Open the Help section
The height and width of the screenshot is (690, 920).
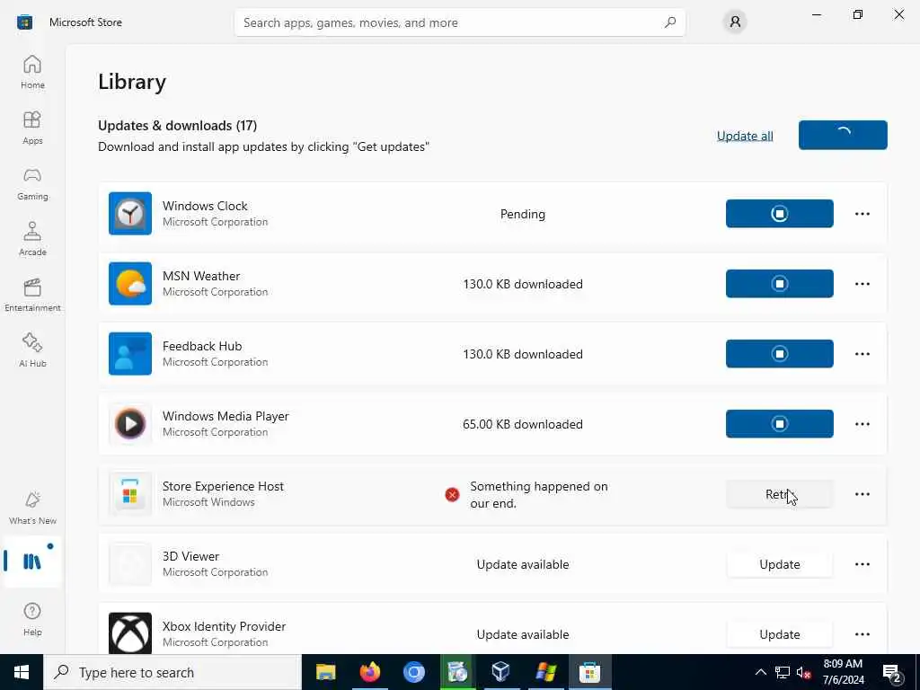32,619
